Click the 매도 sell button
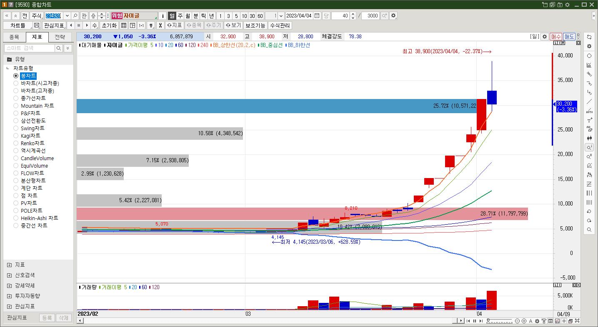598x327 pixels. click(569, 37)
